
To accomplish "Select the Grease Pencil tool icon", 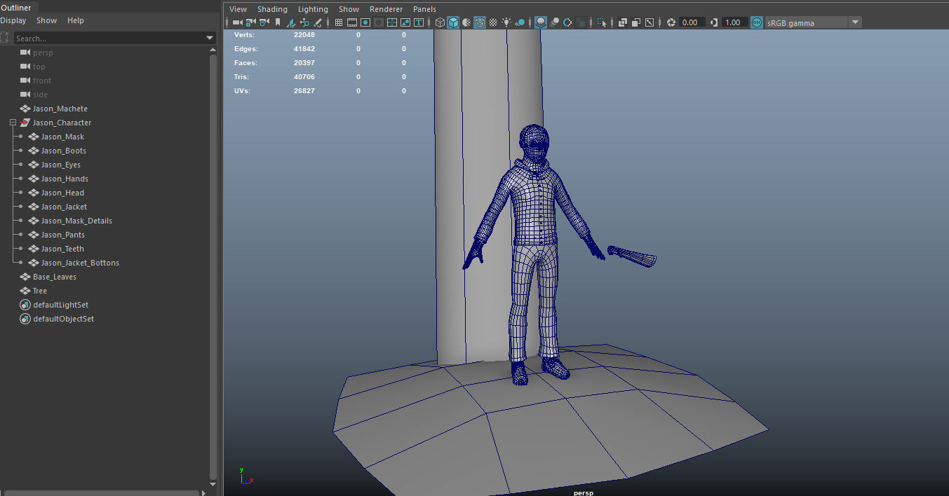I will [x=318, y=22].
